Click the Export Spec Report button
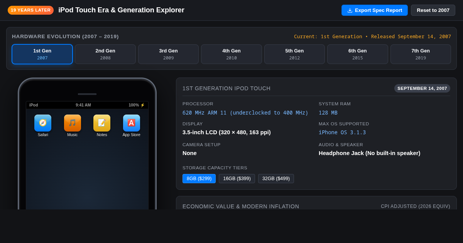 [x=375, y=10]
